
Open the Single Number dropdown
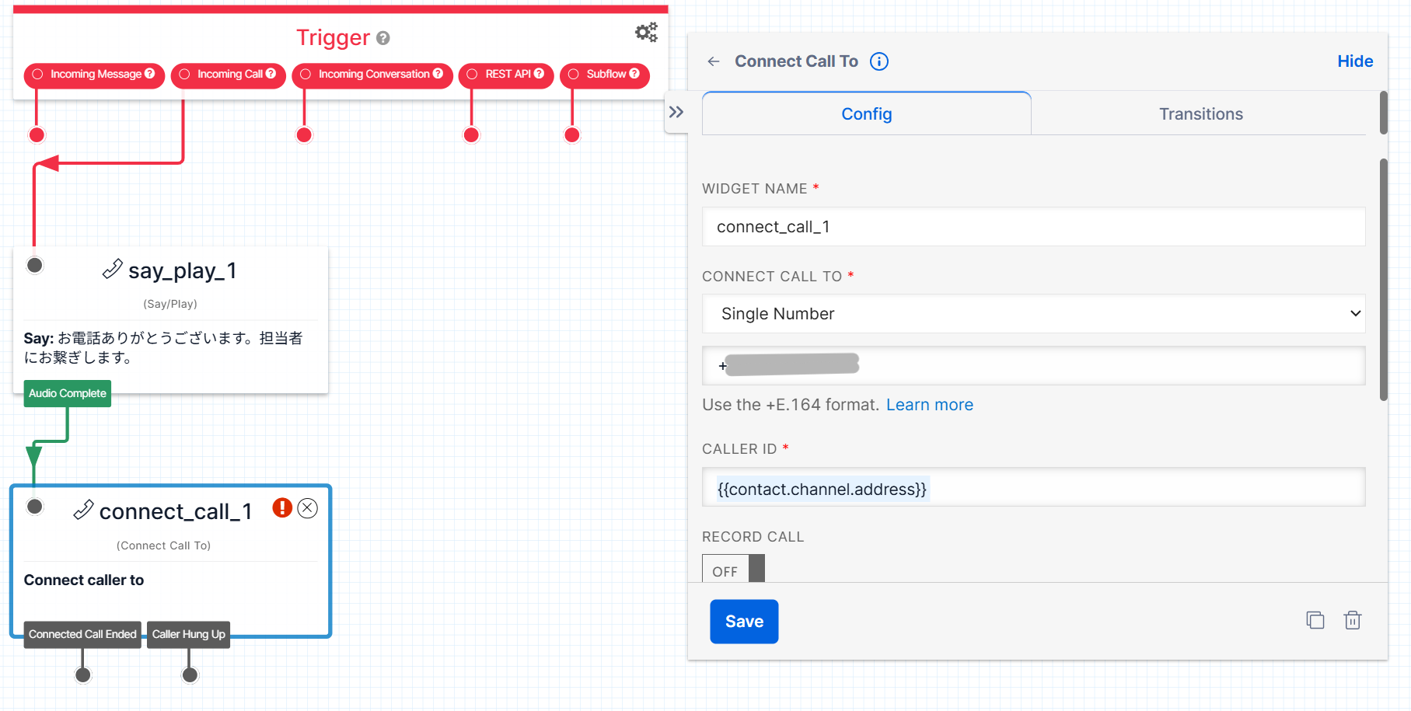tap(1032, 314)
